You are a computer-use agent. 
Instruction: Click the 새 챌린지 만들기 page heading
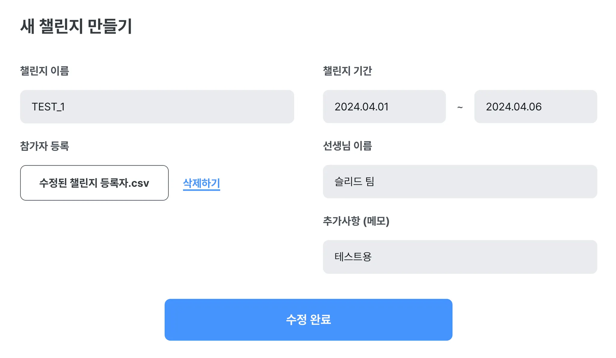(x=76, y=26)
